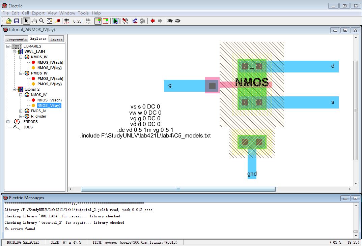Click the Preferences wrench icon
The height and width of the screenshot is (246, 362).
pyautogui.click(x=125, y=21)
